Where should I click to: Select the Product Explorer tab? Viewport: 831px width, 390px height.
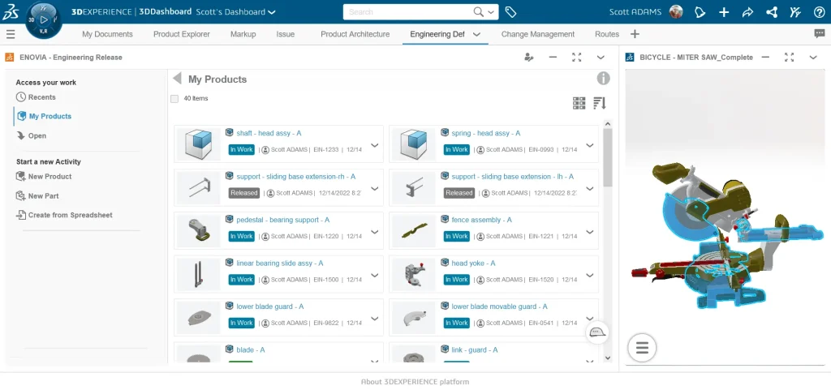pos(181,34)
